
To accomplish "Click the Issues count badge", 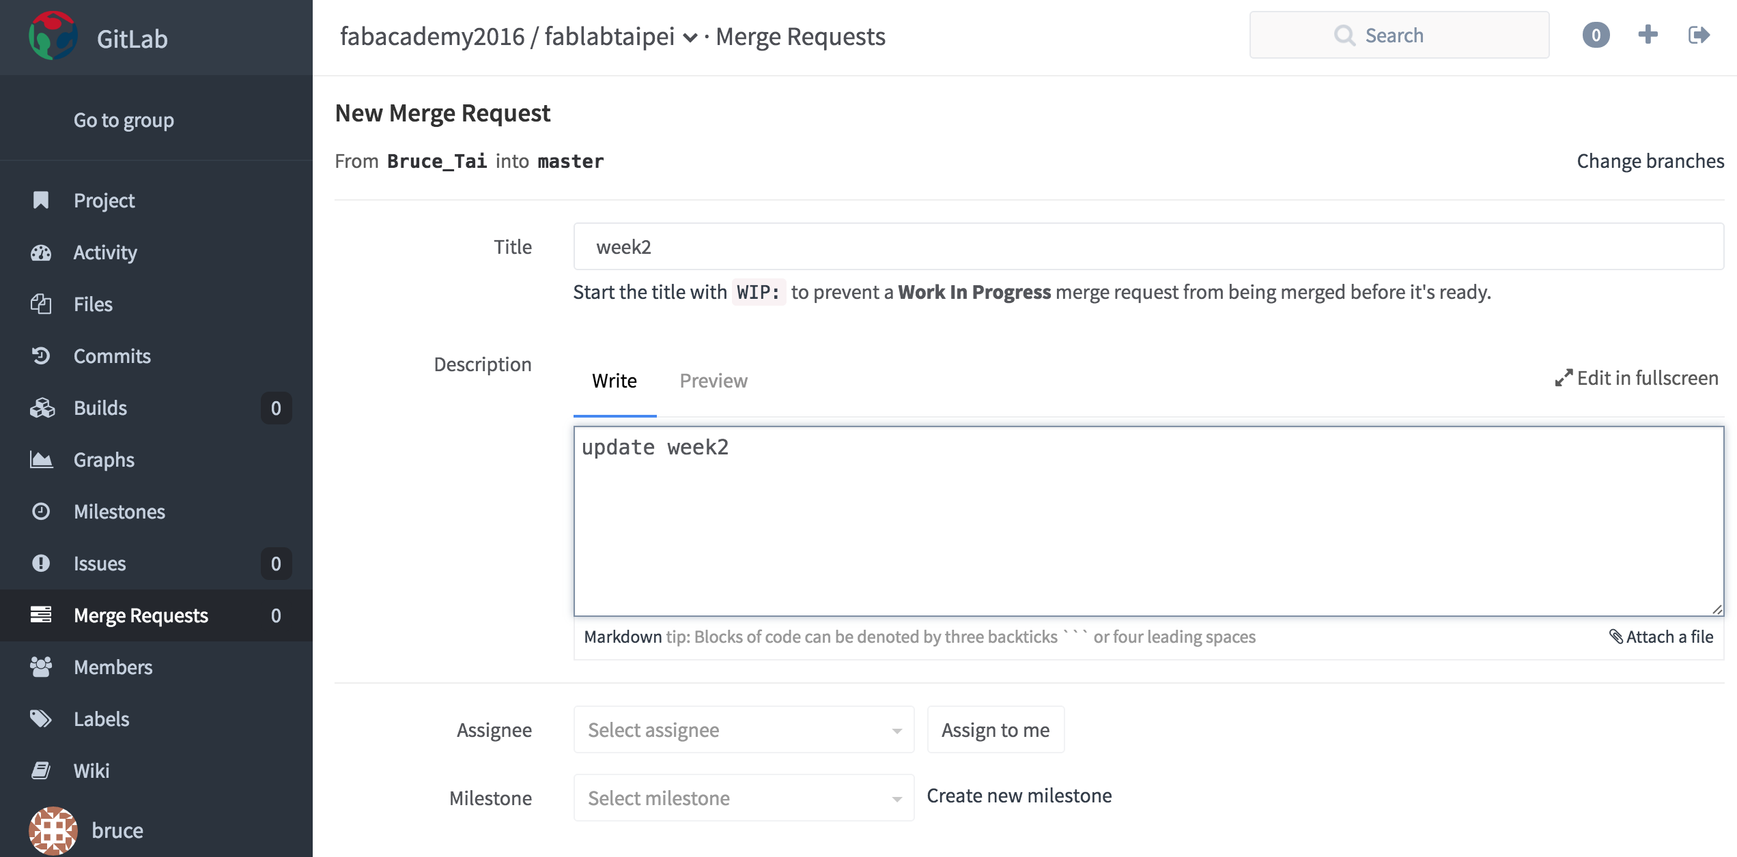I will [x=276, y=564].
